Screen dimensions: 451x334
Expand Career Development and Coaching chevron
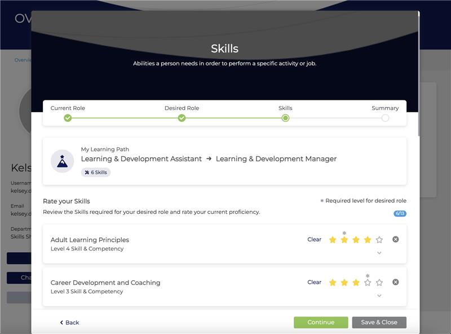coord(379,296)
